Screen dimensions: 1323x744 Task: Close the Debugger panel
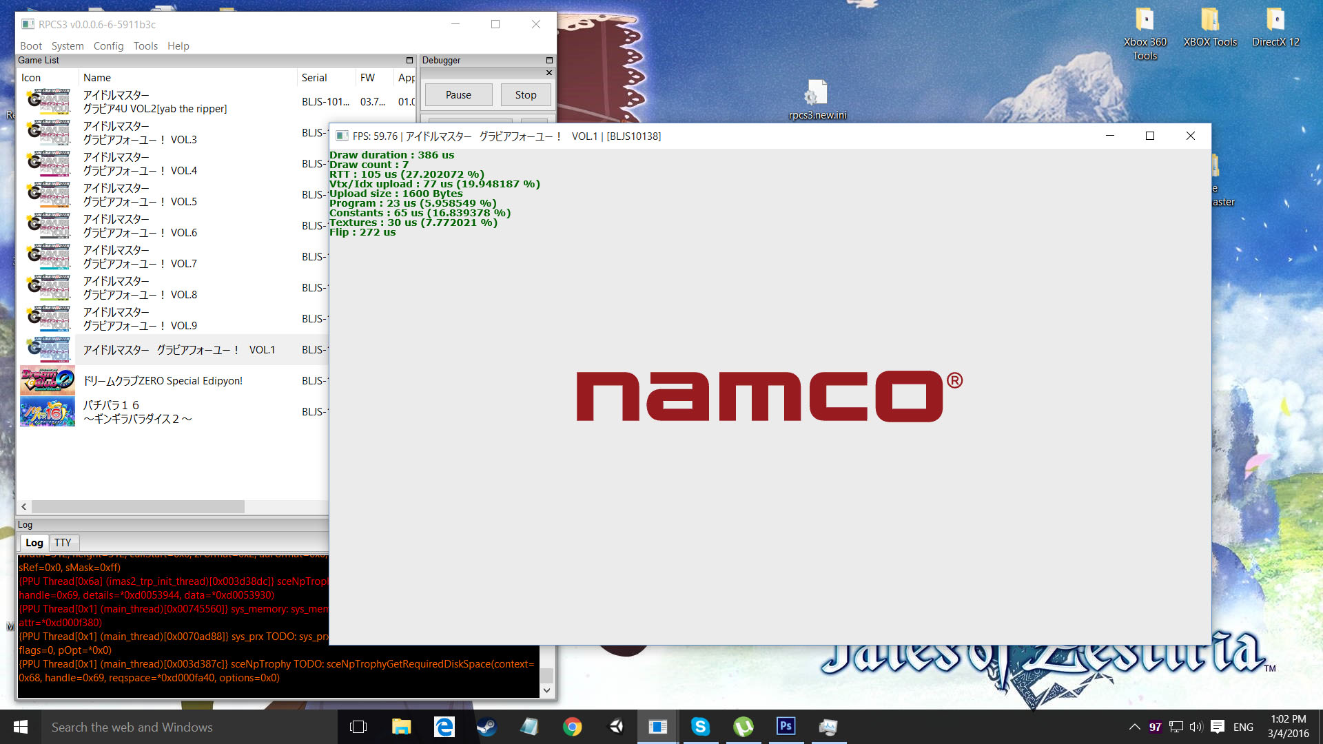click(549, 72)
